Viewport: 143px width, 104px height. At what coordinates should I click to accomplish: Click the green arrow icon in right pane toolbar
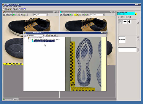coord(71,15)
